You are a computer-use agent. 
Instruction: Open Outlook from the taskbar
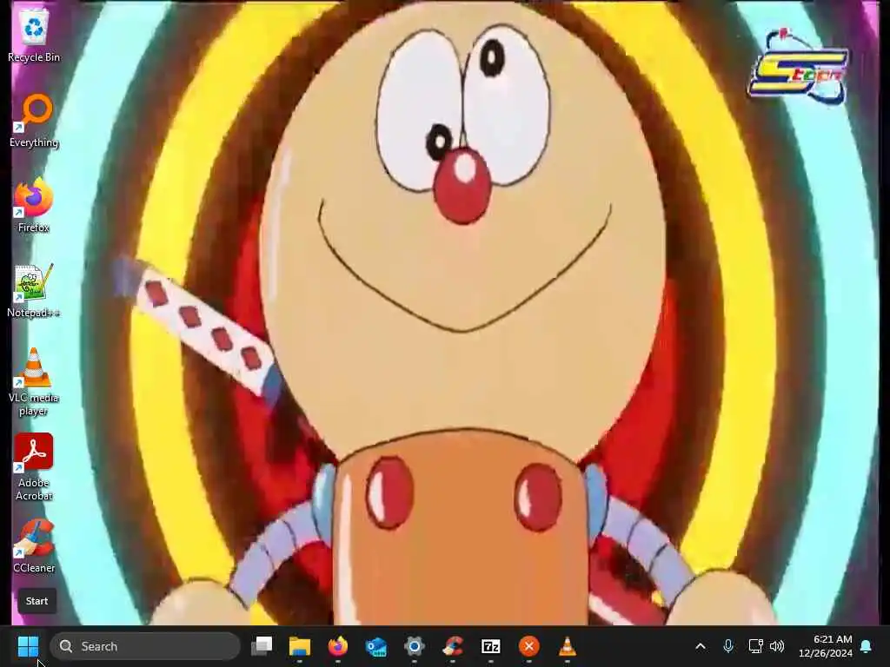click(376, 646)
